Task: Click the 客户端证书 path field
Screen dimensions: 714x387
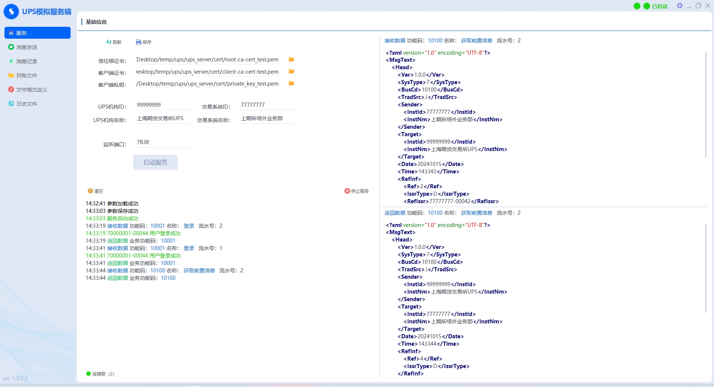Action: tap(208, 72)
